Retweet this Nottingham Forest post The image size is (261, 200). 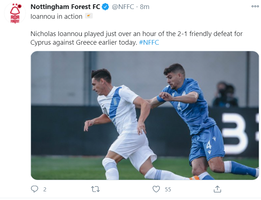(95, 189)
